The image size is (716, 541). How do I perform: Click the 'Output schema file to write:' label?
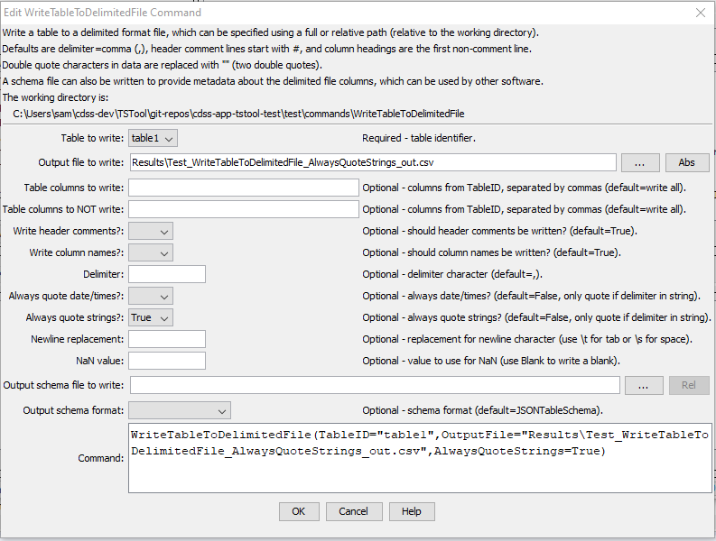[x=63, y=385]
